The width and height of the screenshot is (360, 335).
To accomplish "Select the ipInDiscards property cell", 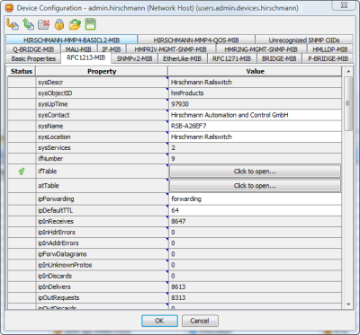I will click(x=102, y=276).
